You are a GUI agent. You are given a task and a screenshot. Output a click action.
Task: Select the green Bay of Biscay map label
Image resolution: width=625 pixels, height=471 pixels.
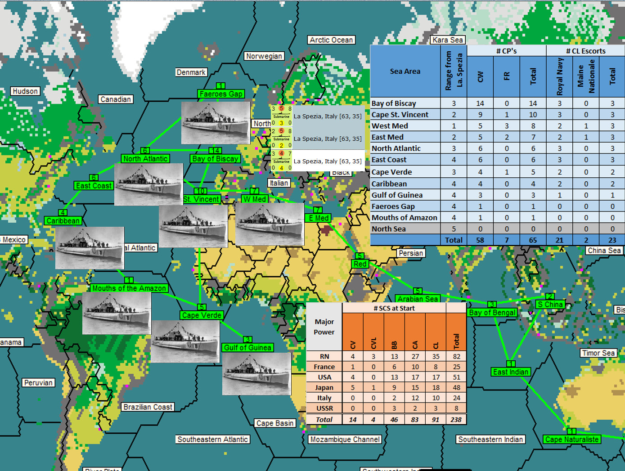click(215, 159)
